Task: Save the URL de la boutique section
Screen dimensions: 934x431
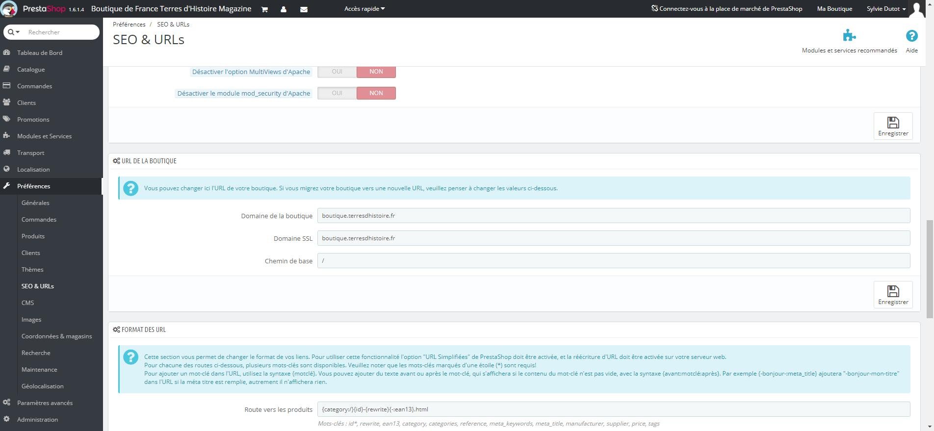Action: click(893, 295)
